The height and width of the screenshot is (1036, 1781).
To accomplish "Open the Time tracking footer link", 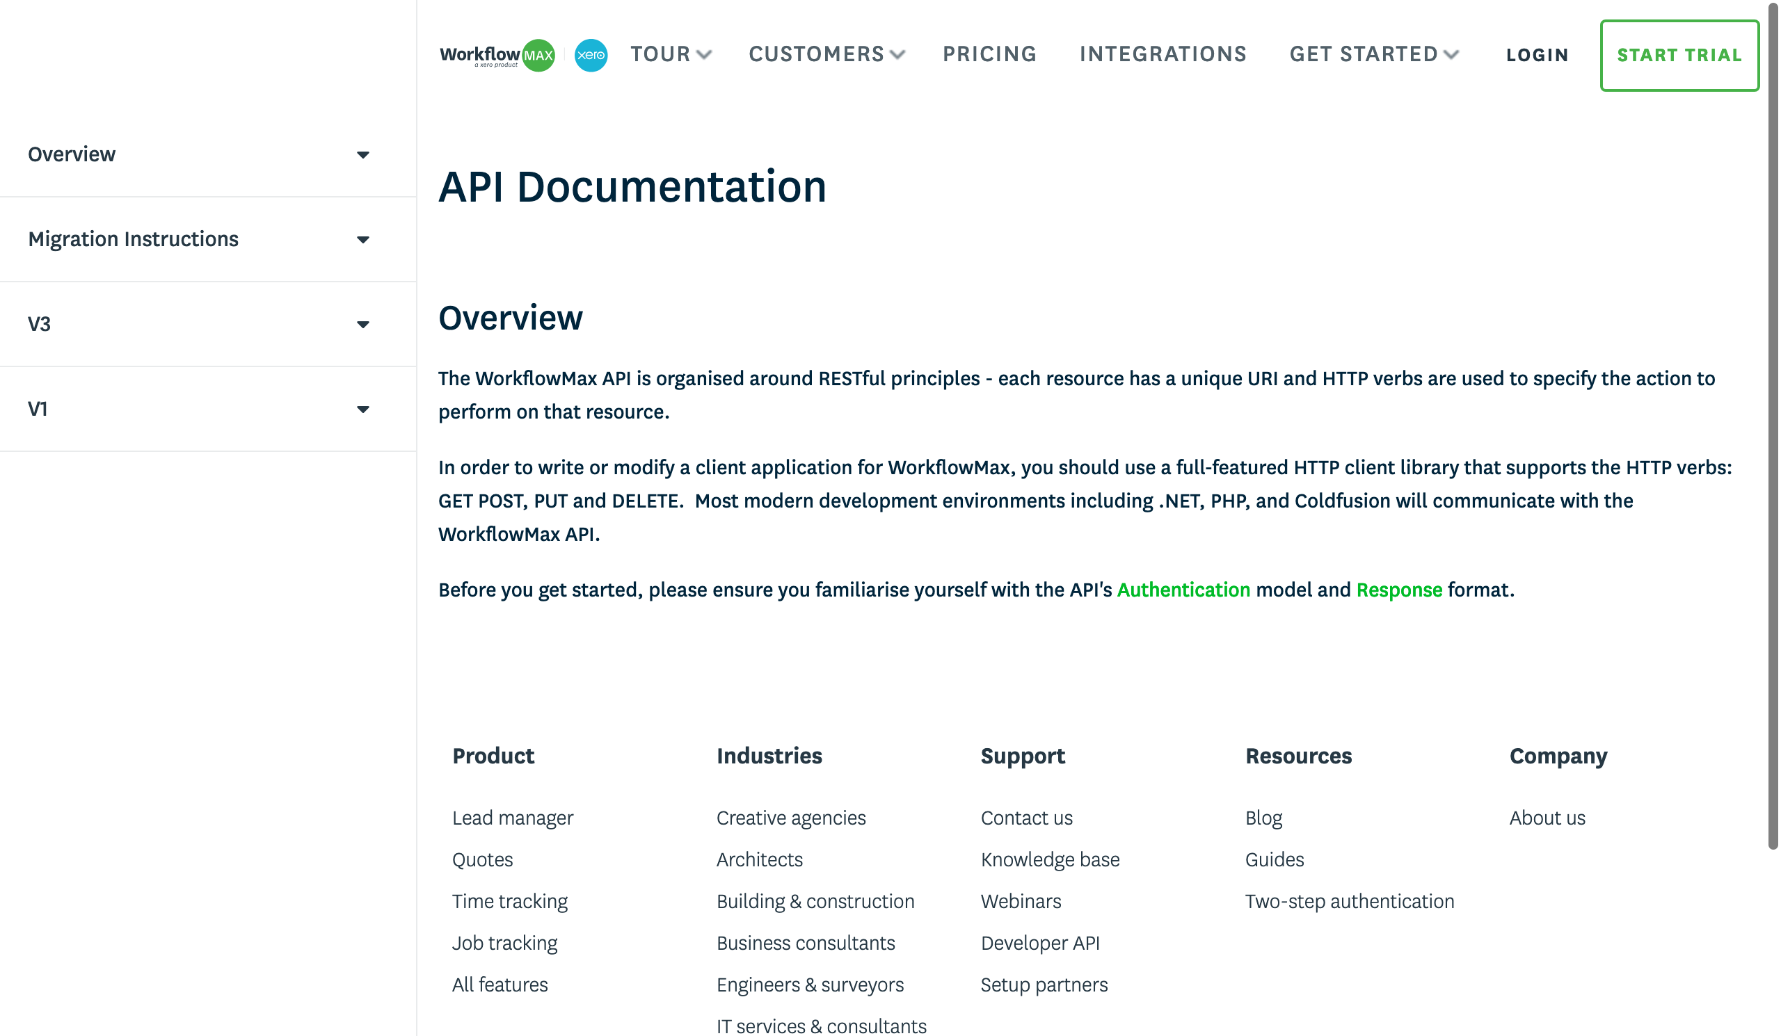I will (509, 901).
